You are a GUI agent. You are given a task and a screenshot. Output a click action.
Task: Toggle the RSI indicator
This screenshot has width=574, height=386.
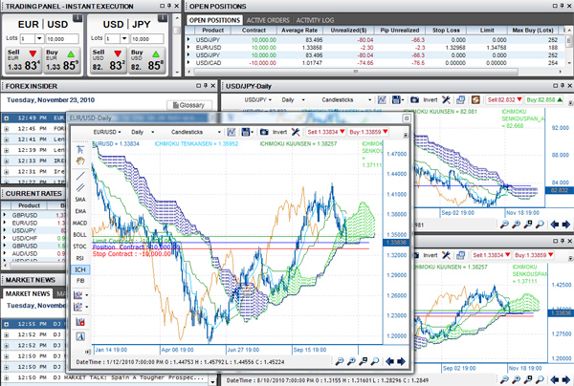tap(80, 258)
